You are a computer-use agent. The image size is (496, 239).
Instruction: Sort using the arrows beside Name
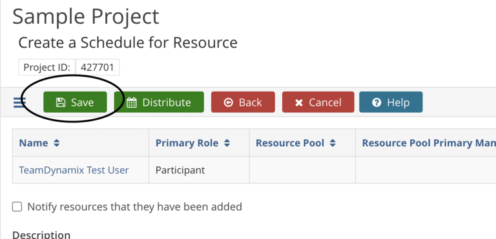click(56, 143)
